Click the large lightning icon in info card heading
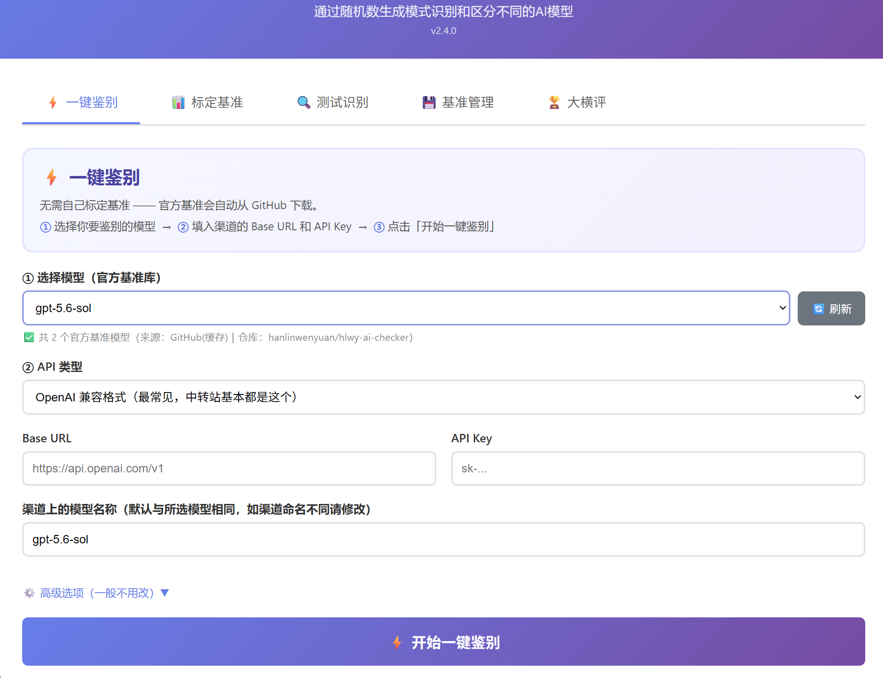The height and width of the screenshot is (678, 883). 51,177
